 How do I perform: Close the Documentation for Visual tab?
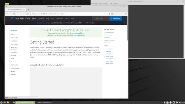pyautogui.click(x=25, y=10)
